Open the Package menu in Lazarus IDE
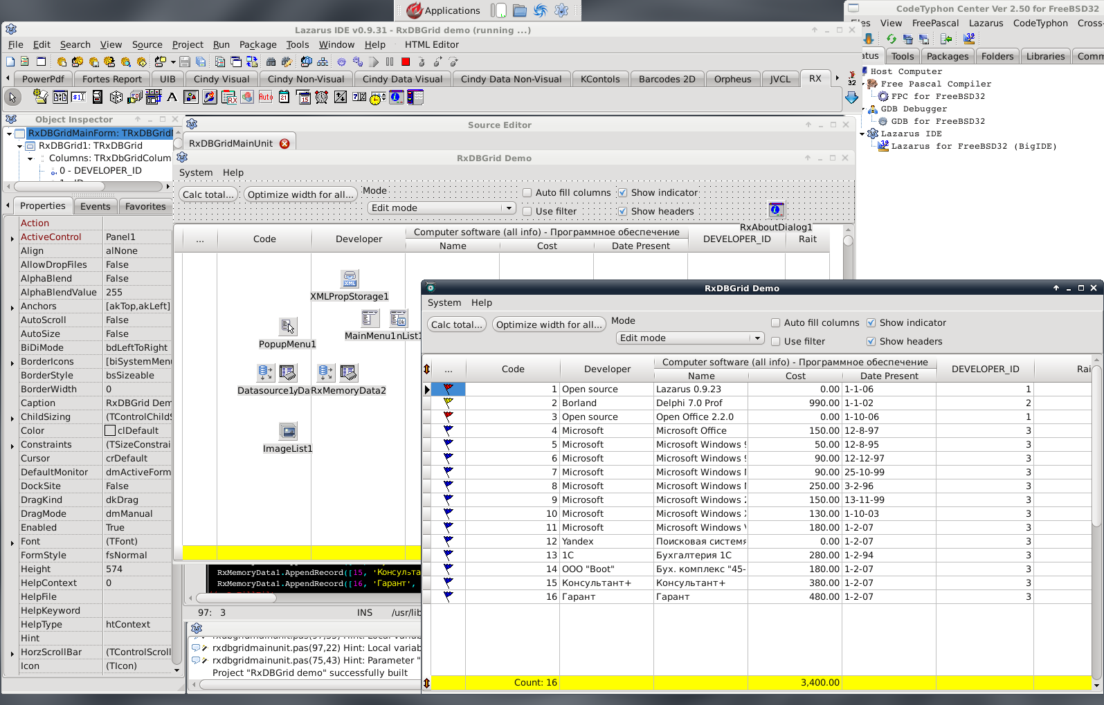The height and width of the screenshot is (705, 1104). [258, 44]
